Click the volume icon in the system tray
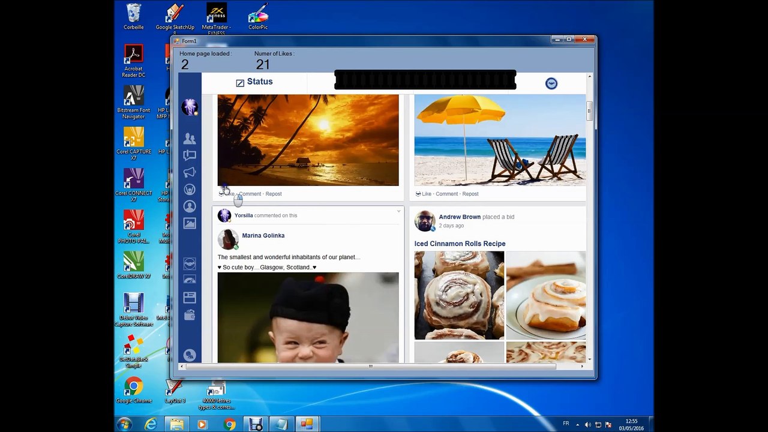The width and height of the screenshot is (768, 432). [587, 424]
